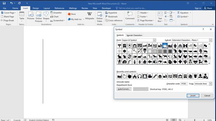The height and width of the screenshot is (121, 216).
Task: Pick the pencil from recently used symbols
Action: 155,76
